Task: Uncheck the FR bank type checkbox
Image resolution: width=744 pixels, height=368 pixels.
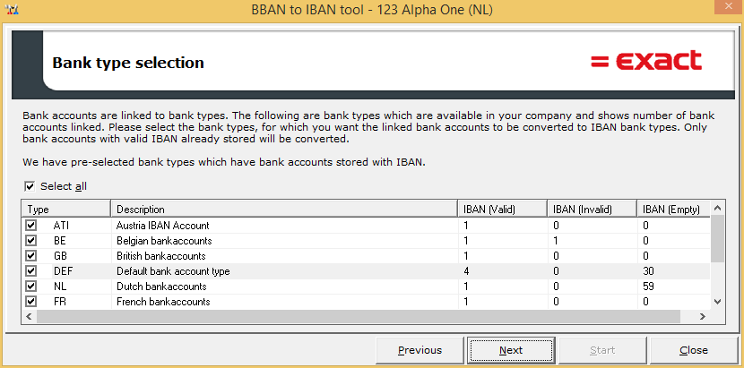Action: tap(31, 302)
